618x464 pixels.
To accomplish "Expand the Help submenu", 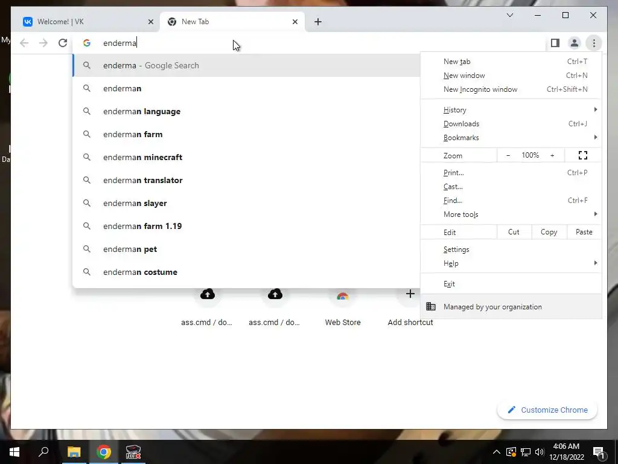I will point(511,263).
